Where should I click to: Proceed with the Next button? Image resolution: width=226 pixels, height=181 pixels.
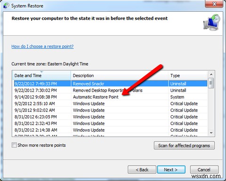pos(171,170)
